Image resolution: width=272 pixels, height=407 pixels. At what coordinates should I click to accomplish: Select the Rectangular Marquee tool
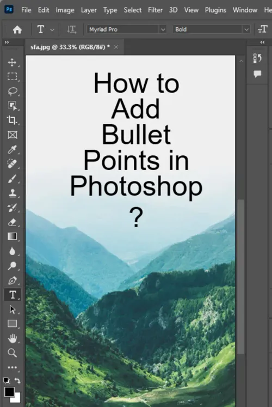[x=12, y=77]
